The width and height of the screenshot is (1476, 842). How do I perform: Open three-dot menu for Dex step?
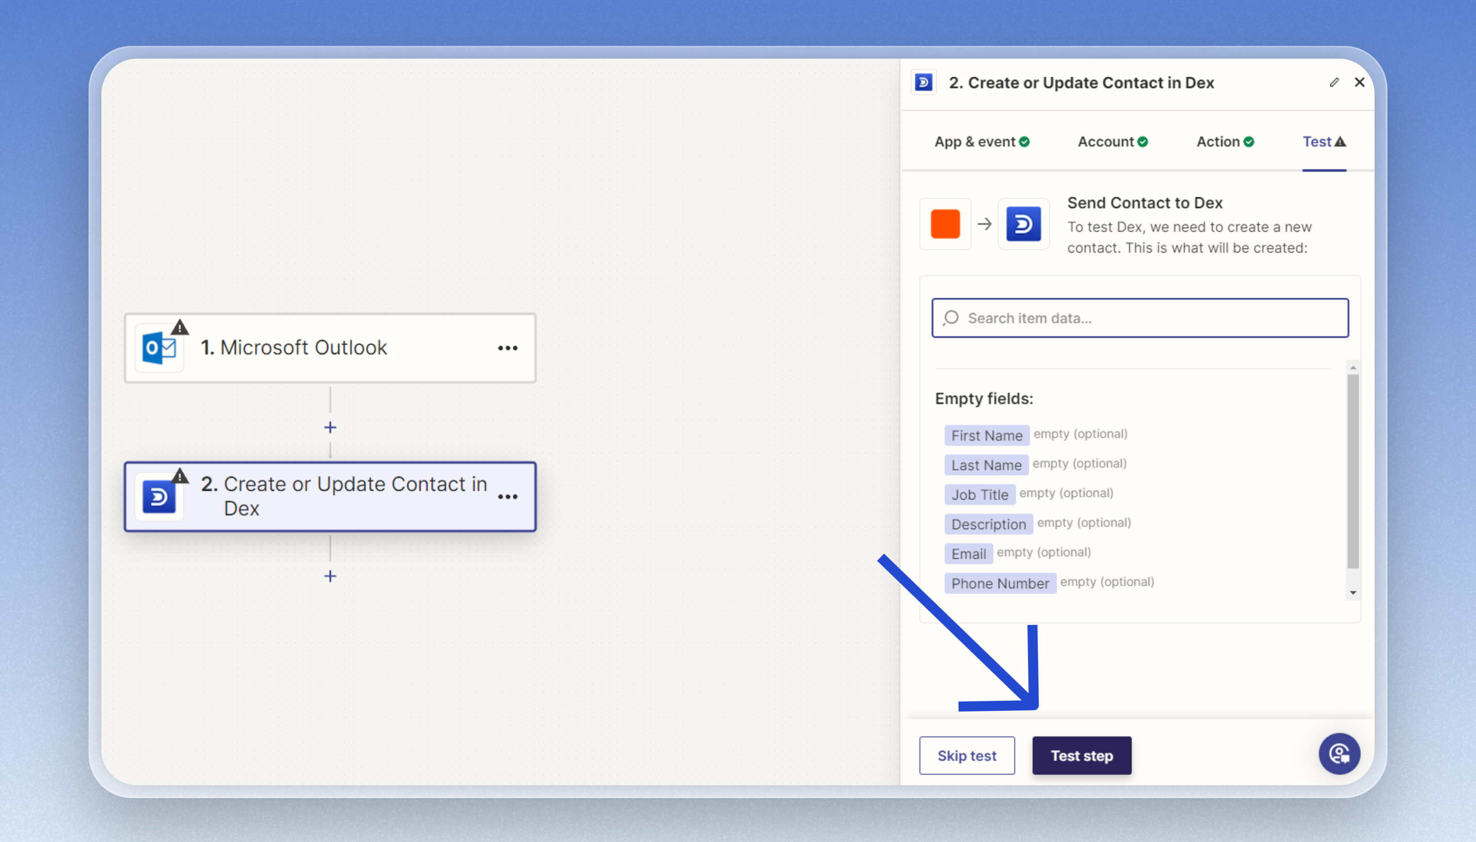507,497
